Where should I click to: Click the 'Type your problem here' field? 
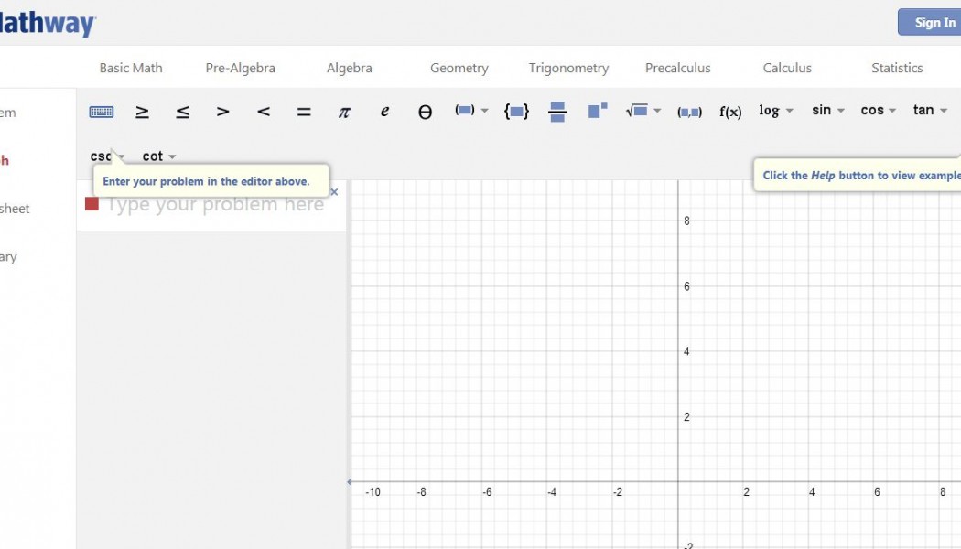pos(215,205)
